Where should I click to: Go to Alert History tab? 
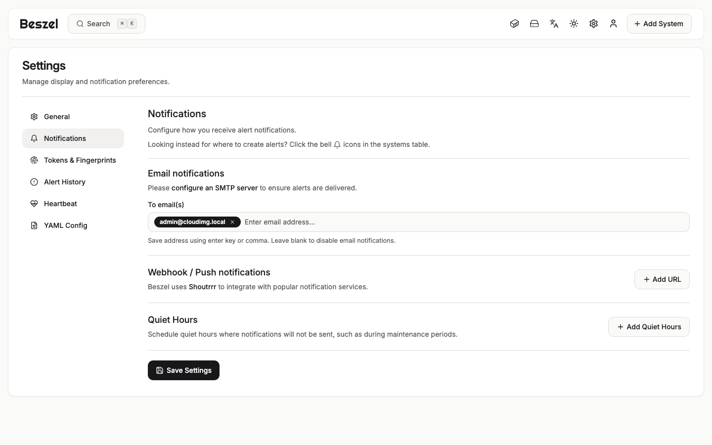coord(73,182)
